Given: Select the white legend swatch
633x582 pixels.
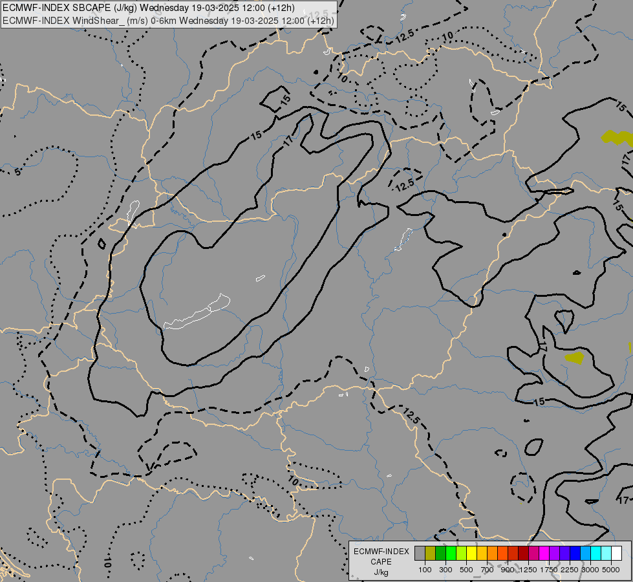Looking at the screenshot, I should [616, 553].
